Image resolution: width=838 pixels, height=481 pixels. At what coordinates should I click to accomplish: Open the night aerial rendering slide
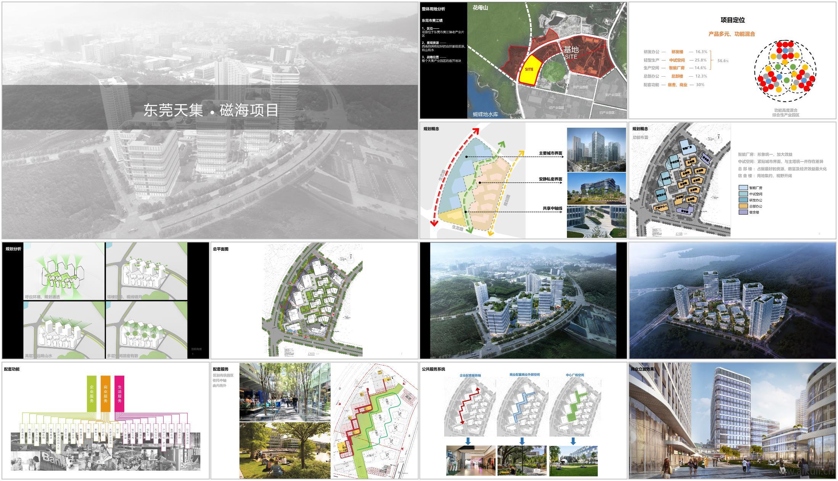[732, 300]
